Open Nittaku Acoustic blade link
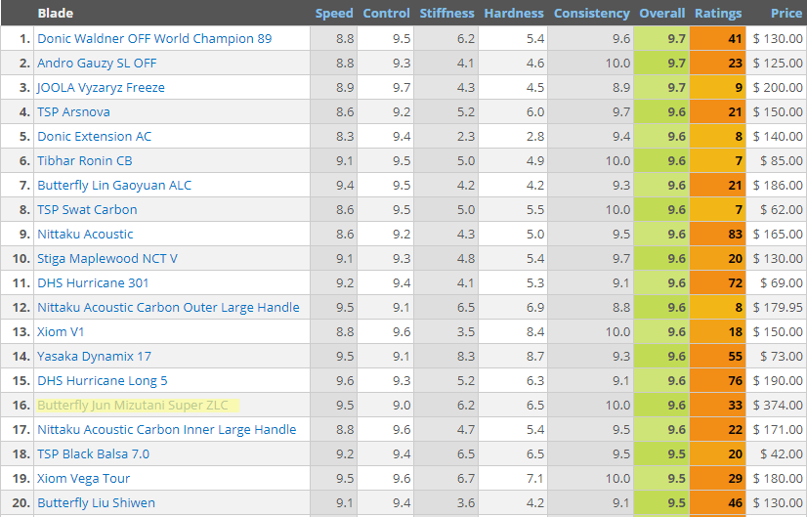Screen dimensions: 807x517 (x=85, y=235)
